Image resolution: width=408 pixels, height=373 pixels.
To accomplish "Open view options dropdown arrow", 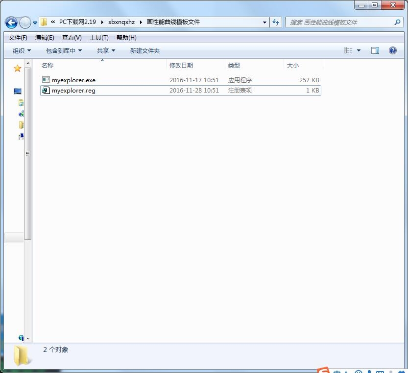I will [x=359, y=50].
